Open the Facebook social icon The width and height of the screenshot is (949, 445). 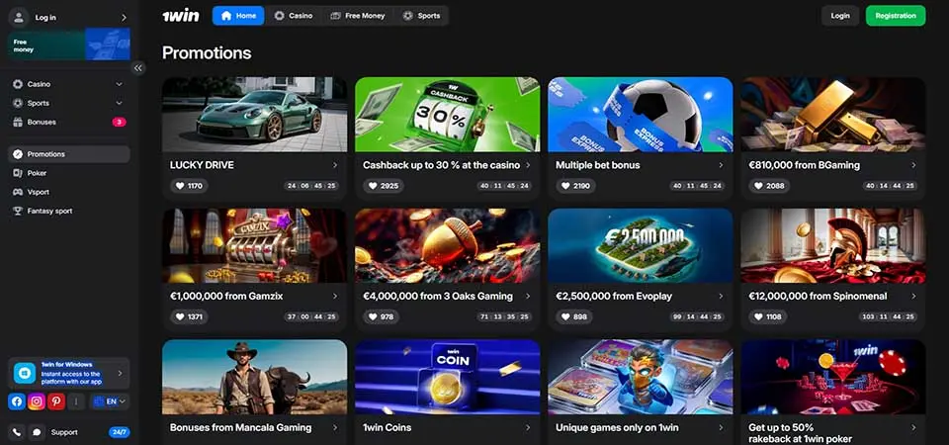(x=17, y=401)
